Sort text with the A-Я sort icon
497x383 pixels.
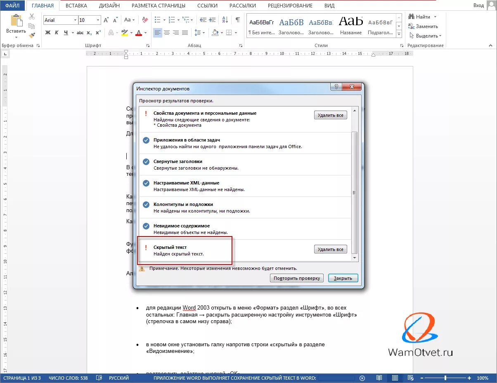pyautogui.click(x=225, y=20)
